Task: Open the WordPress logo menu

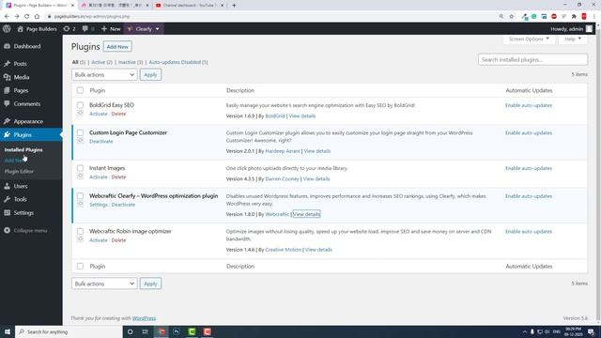Action: point(7,29)
